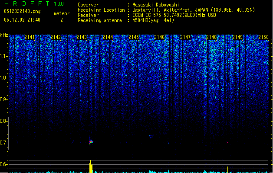Click the 2144 time marker
Viewport: 273px width, 173px height.
point(108,37)
